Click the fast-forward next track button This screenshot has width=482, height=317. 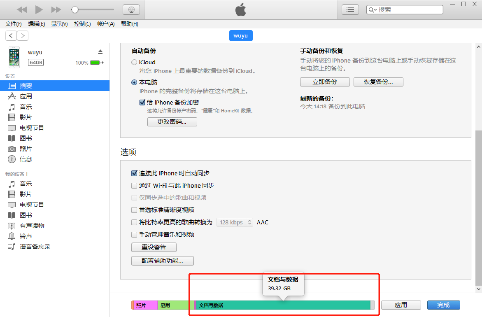56,9
